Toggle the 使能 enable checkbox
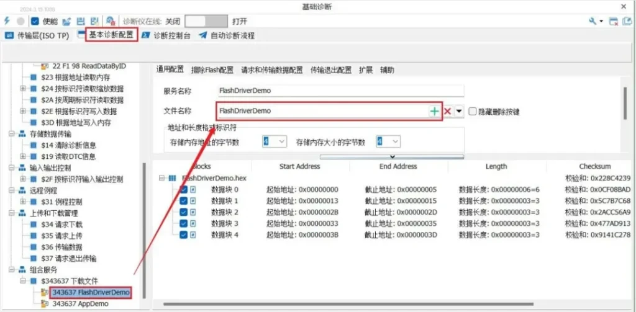636x312 pixels. click(35, 20)
